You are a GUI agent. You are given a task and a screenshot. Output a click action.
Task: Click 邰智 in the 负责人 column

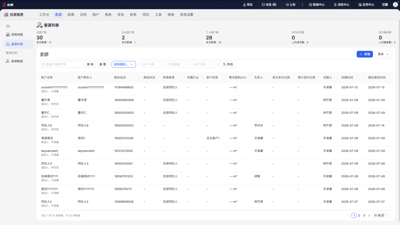click(257, 176)
